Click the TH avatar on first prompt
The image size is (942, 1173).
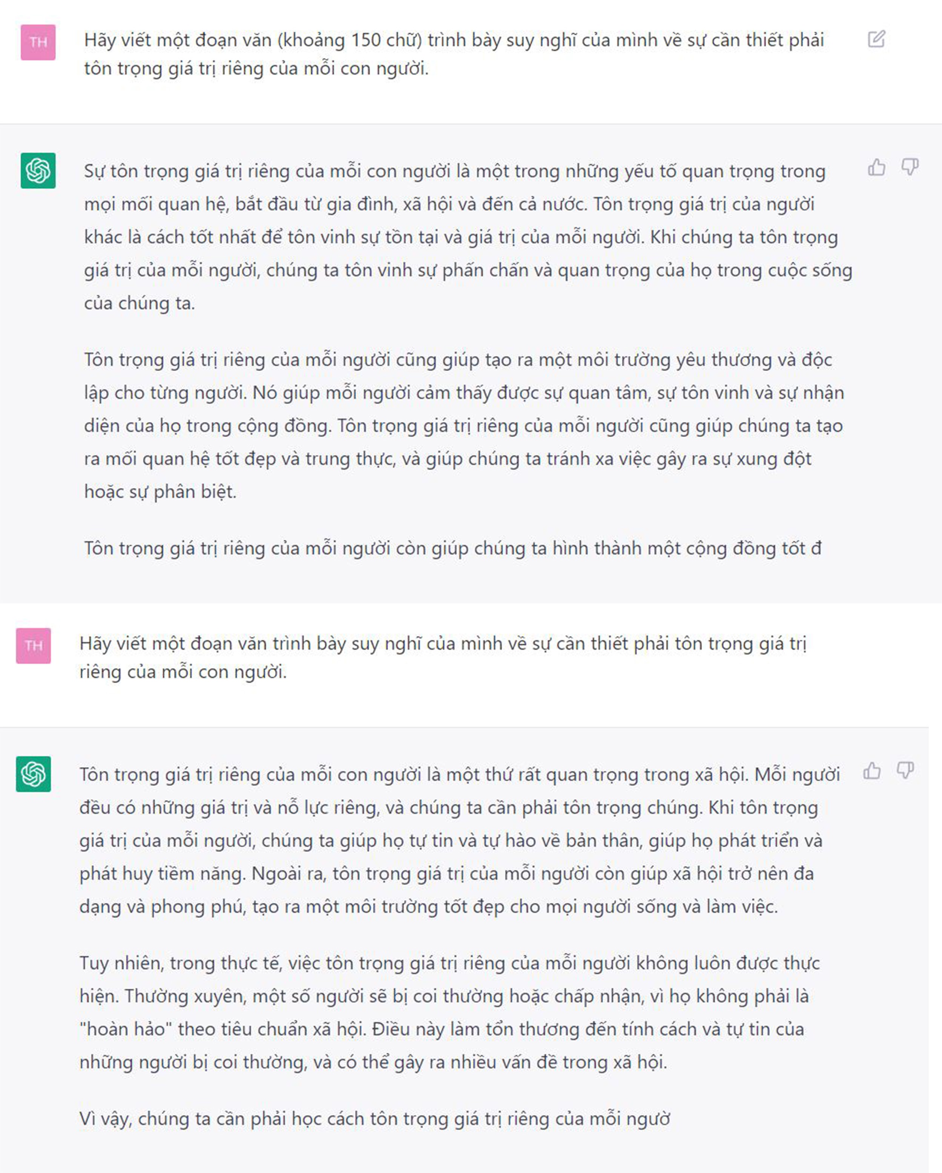(x=38, y=42)
